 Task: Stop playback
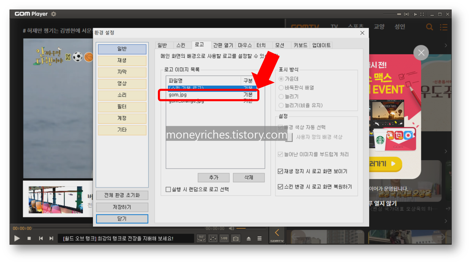click(x=29, y=238)
